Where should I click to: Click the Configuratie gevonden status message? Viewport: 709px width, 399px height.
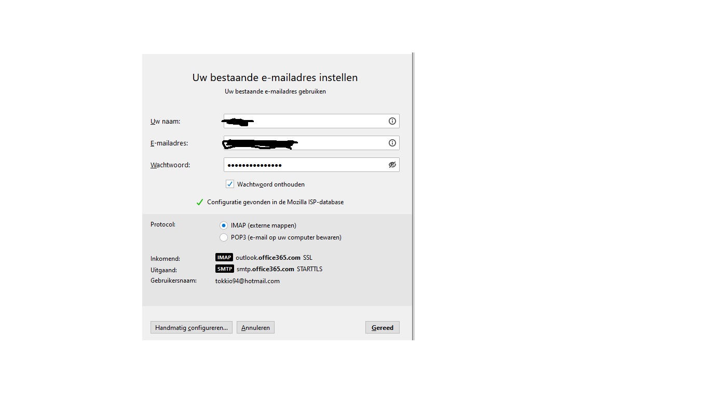point(275,202)
